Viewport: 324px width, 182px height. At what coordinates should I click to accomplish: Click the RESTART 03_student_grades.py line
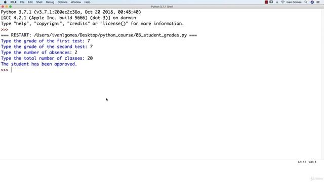coord(99,35)
